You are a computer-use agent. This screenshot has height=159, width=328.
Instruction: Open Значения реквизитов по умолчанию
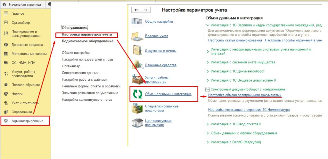90,93
